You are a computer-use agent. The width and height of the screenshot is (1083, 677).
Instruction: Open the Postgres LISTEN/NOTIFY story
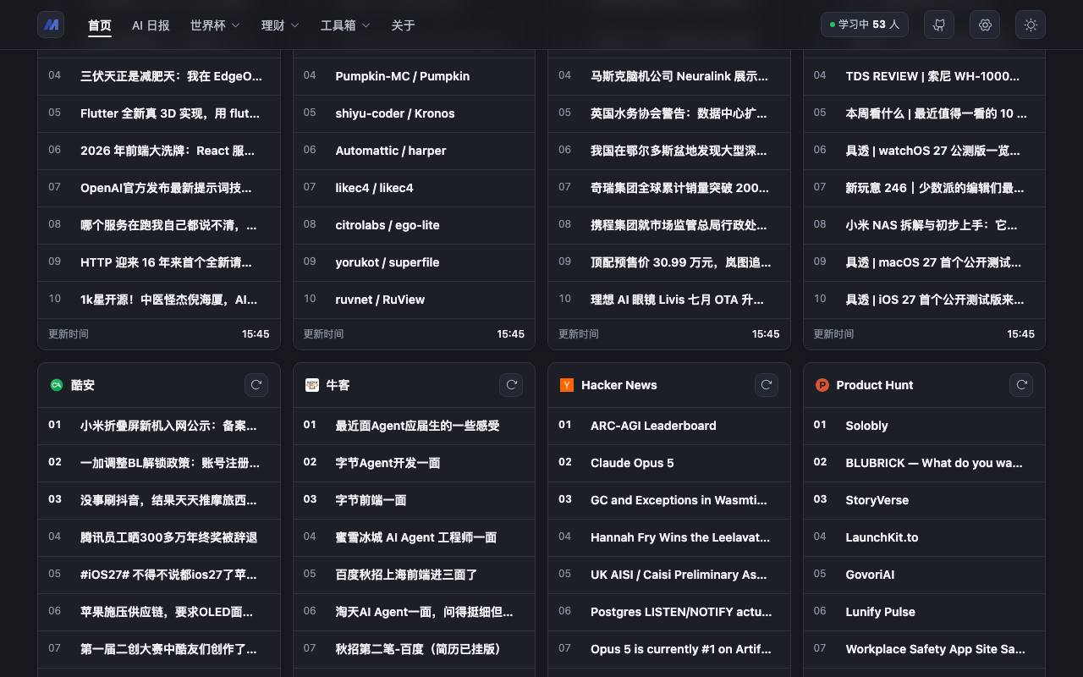coord(669,612)
